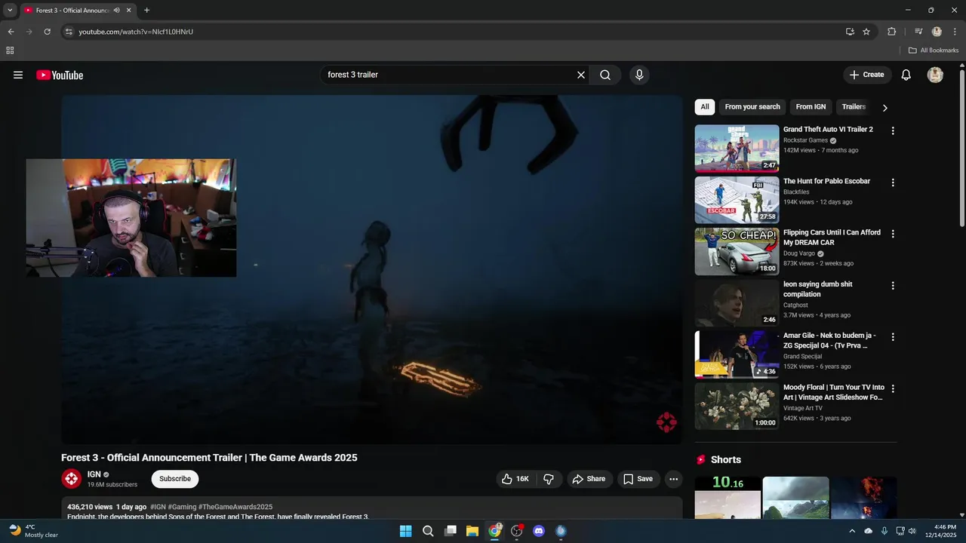Open Discord from the taskbar

click(539, 531)
